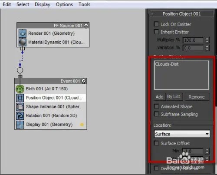Image resolution: width=217 pixels, height=175 pixels.
Task: Increase the Multiplier % spinner value
Action: point(207,39)
